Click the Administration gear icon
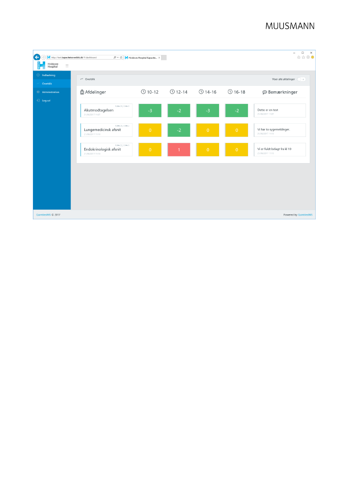Image resolution: width=349 pixels, height=494 pixels. coord(38,92)
